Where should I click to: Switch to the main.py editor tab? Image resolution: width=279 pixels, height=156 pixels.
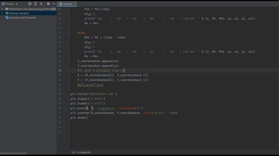click(x=67, y=4)
